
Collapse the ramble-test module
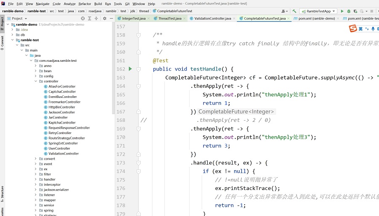click(x=12, y=40)
